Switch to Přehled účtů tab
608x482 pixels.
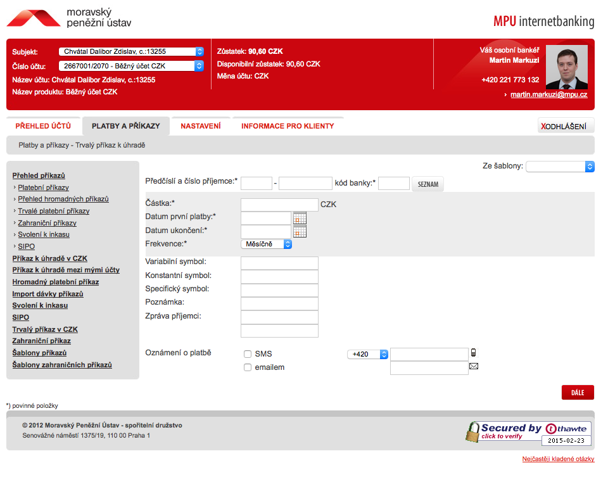[x=43, y=126]
